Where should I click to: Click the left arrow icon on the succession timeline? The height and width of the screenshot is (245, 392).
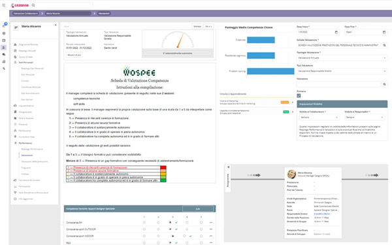[x=255, y=175]
